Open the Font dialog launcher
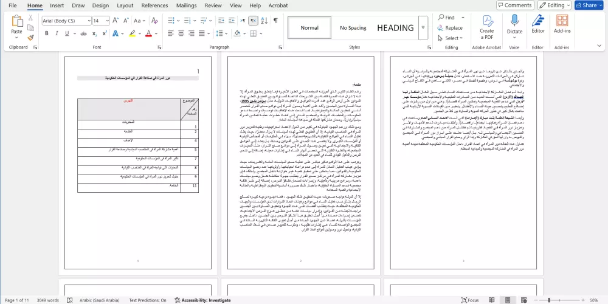Image resolution: width=608 pixels, height=304 pixels. (x=159, y=47)
